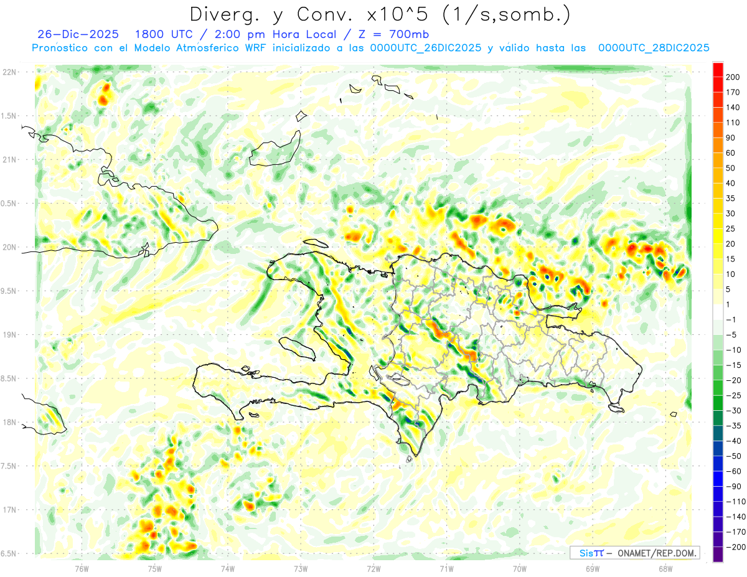Image resolution: width=747 pixels, height=577 pixels.
Task: Click the '8.5N' latitude axis label
Action: 9,378
